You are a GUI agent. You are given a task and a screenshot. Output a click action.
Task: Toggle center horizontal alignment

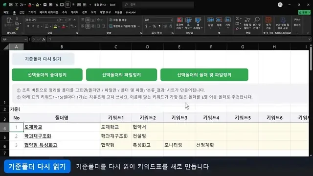pos(88,26)
